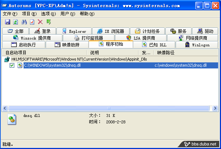Viewport: 221px width, 149px height.
Task: Click the horizontal scrollbar thumb
Action: 109,108
